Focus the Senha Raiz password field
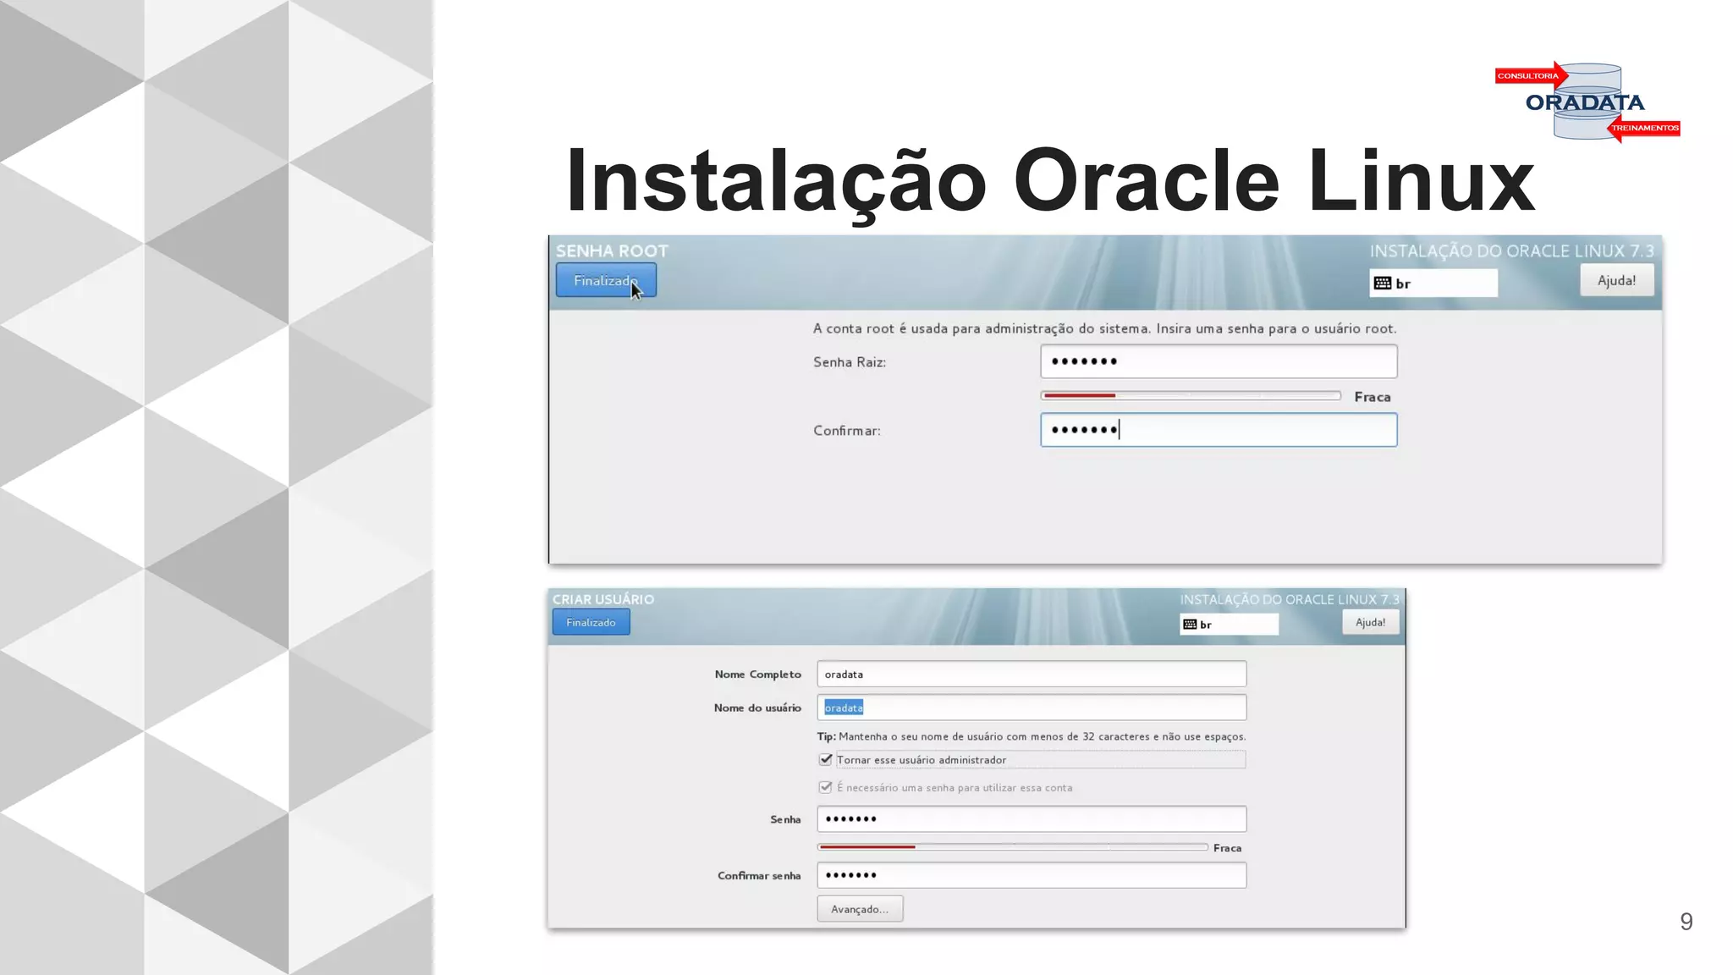The image size is (1733, 975). (1219, 361)
